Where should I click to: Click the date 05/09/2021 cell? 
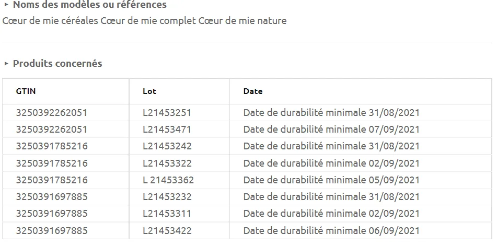[x=331, y=180]
